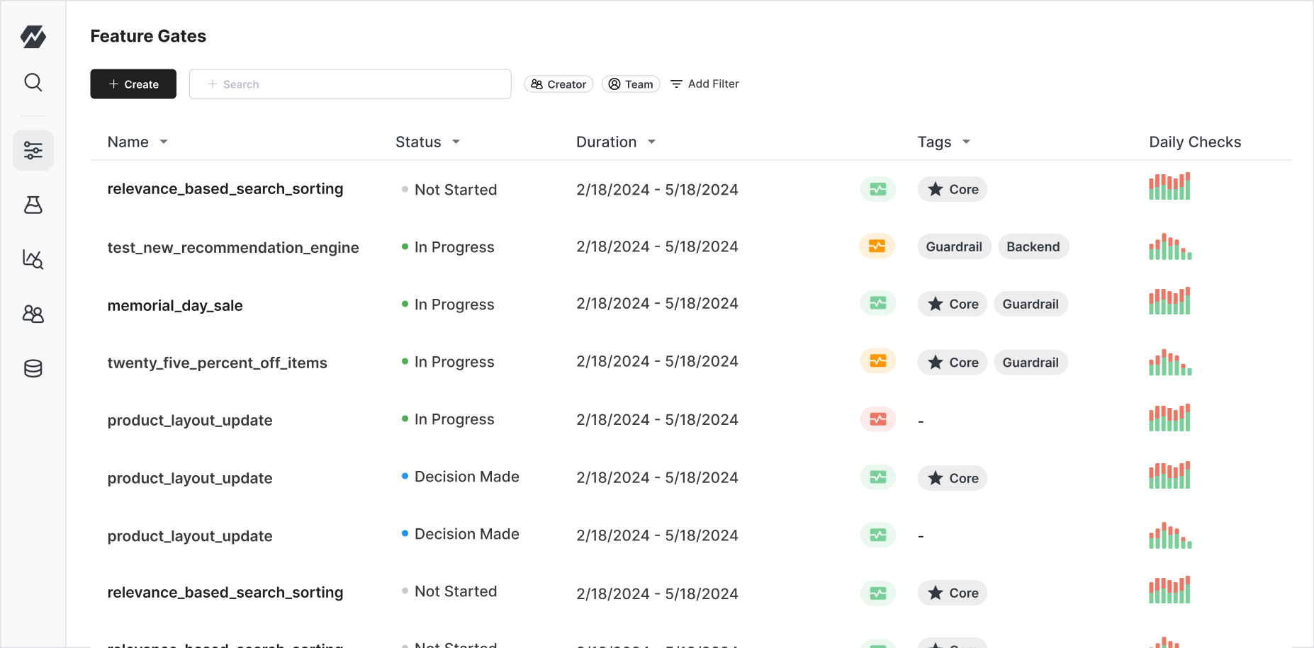Click the Create button
The width and height of the screenshot is (1314, 648).
click(133, 84)
